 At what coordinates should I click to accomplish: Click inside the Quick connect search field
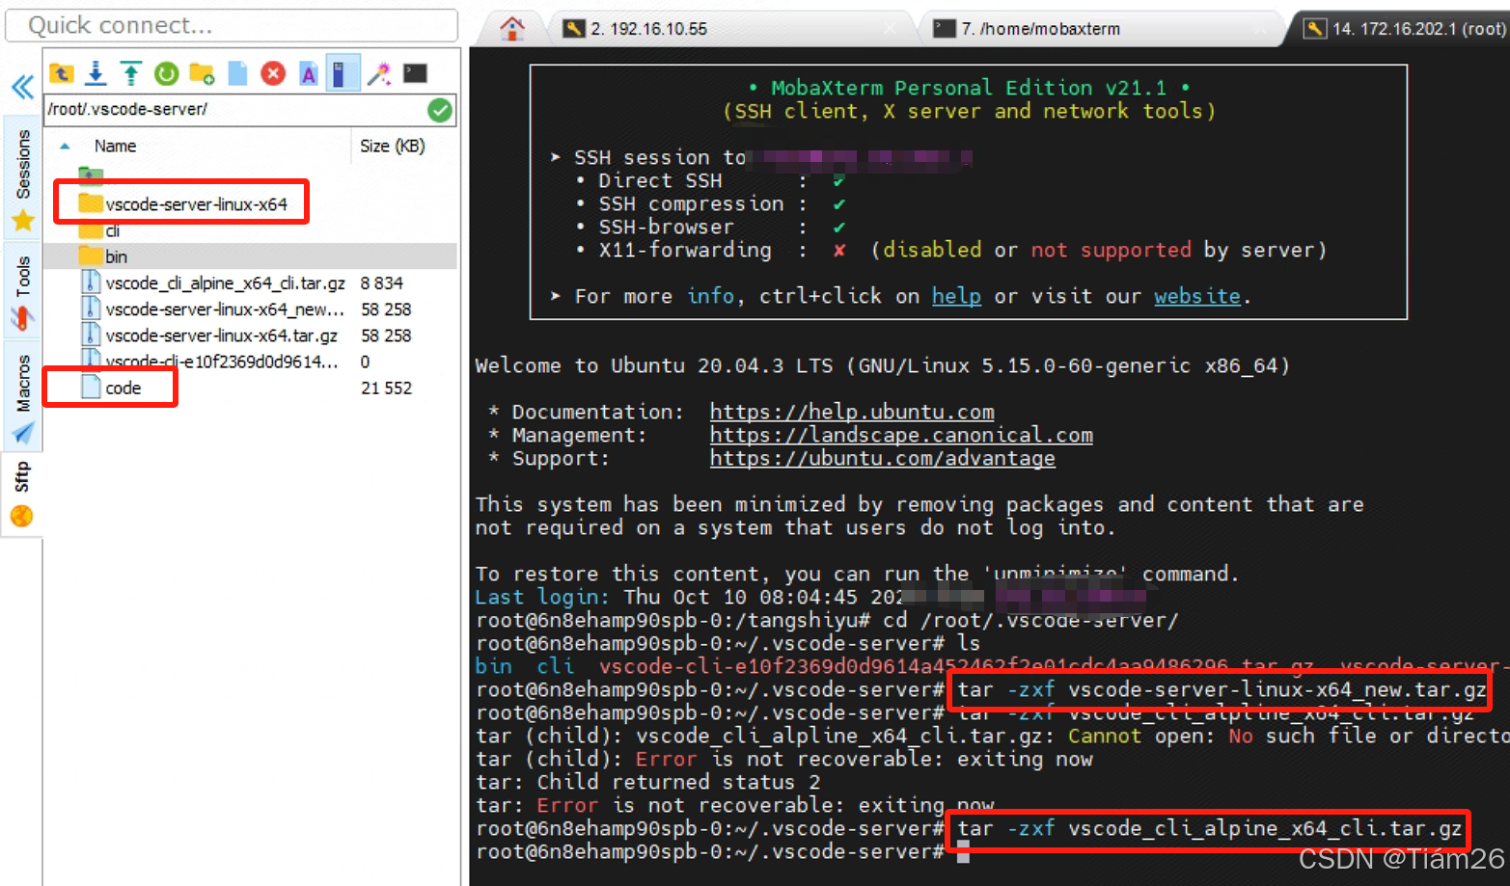[232, 25]
